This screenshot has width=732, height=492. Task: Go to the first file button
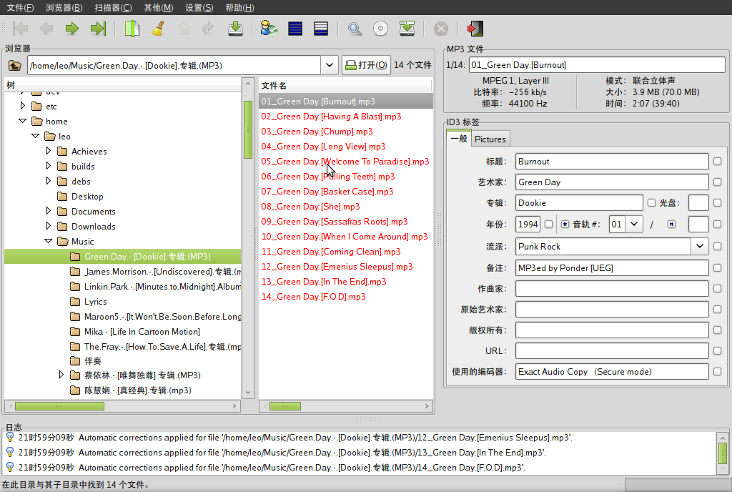coord(20,29)
